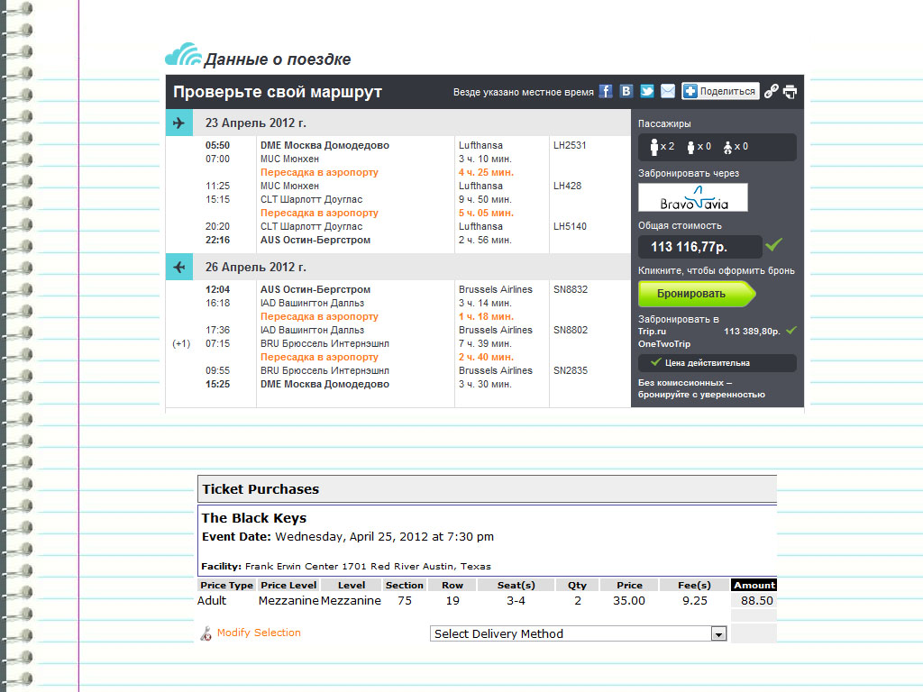Click flight number LH2531
This screenshot has height=692, width=923.
point(570,145)
